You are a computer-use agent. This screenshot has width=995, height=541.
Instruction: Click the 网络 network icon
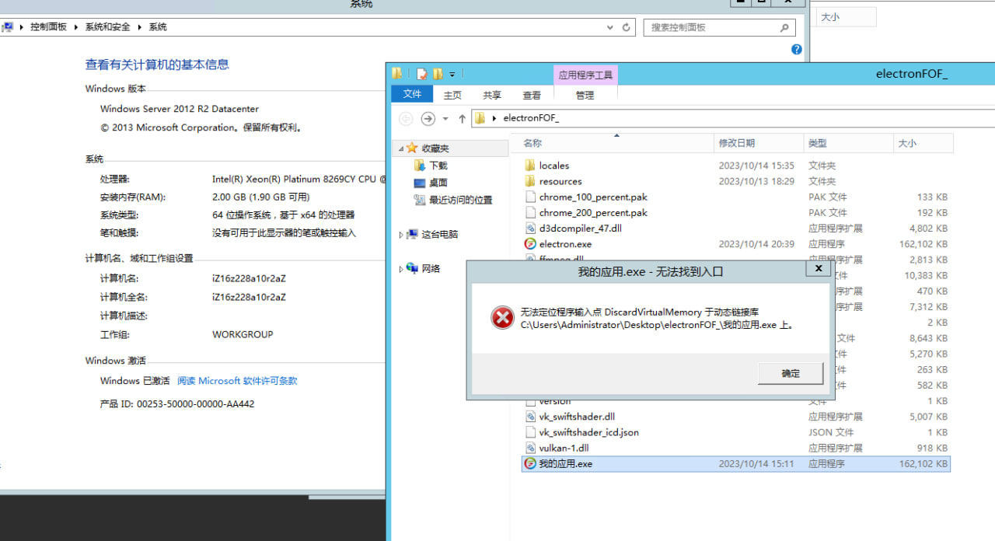point(412,268)
